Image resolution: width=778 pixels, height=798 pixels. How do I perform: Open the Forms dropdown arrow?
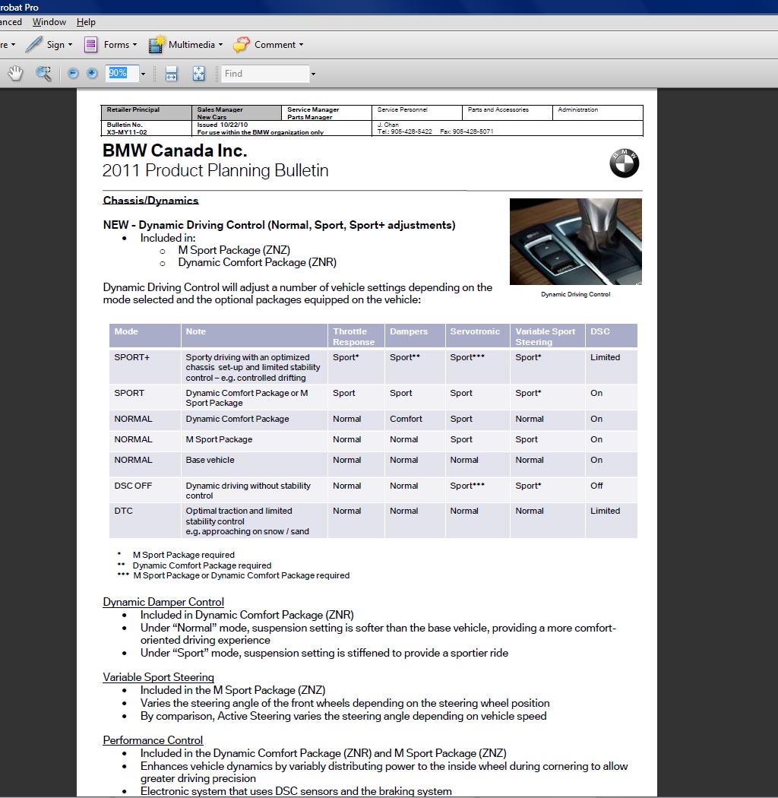[134, 45]
